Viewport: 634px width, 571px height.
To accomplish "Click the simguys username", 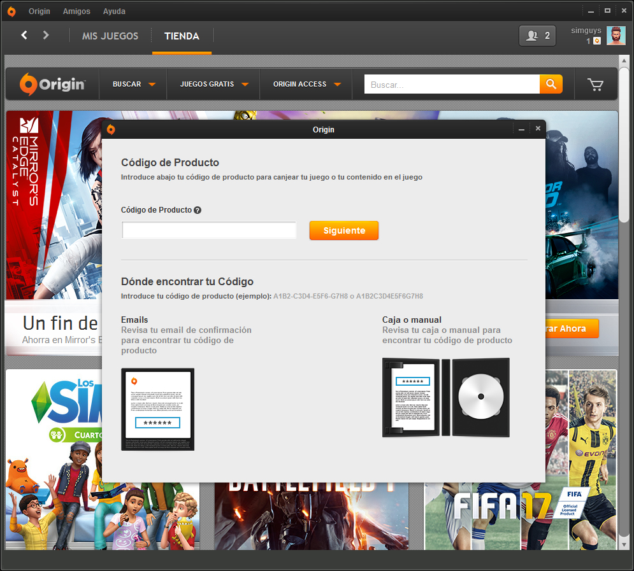I will click(x=586, y=31).
